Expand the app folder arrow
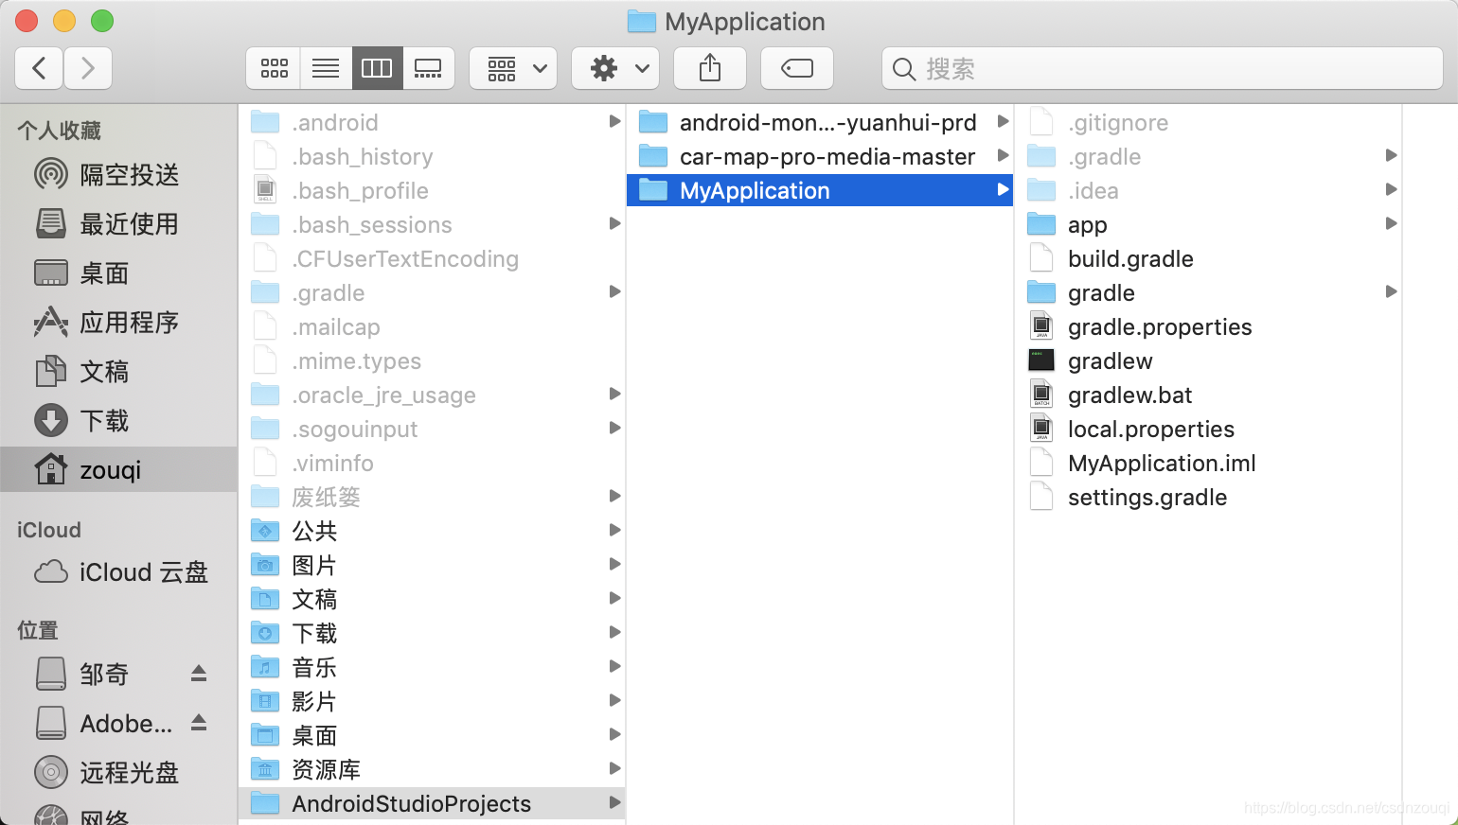The width and height of the screenshot is (1458, 825). pyautogui.click(x=1391, y=224)
